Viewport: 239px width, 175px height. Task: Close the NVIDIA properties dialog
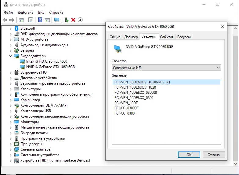click(x=223, y=26)
